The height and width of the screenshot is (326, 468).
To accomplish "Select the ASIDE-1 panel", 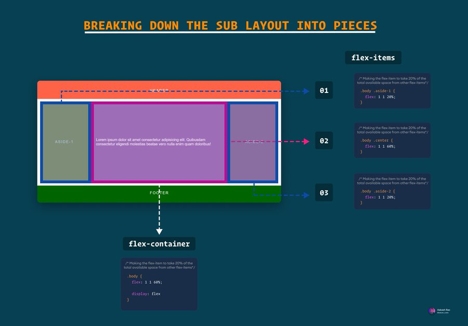I will [65, 141].
